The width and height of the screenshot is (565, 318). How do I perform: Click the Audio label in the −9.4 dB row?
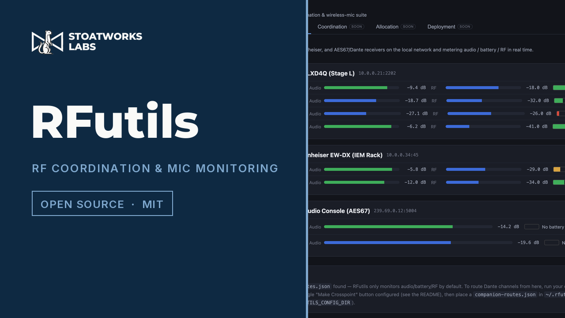coord(315,88)
